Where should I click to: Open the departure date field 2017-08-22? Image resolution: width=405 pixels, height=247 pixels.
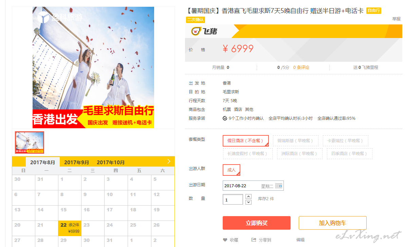(x=253, y=186)
